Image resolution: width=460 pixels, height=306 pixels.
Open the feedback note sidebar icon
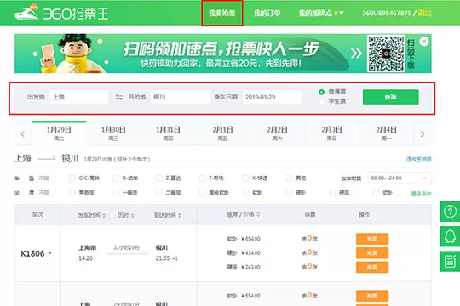[450, 262]
